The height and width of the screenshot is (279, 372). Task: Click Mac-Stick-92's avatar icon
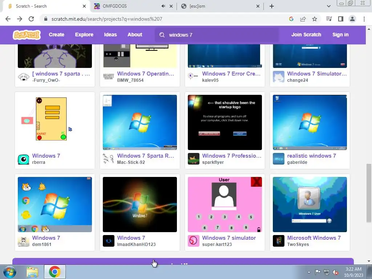coord(108,159)
